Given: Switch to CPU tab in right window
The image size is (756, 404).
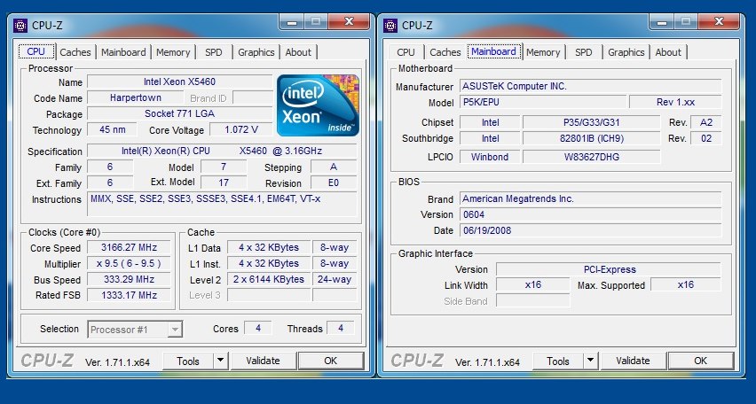Looking at the screenshot, I should click(x=406, y=52).
